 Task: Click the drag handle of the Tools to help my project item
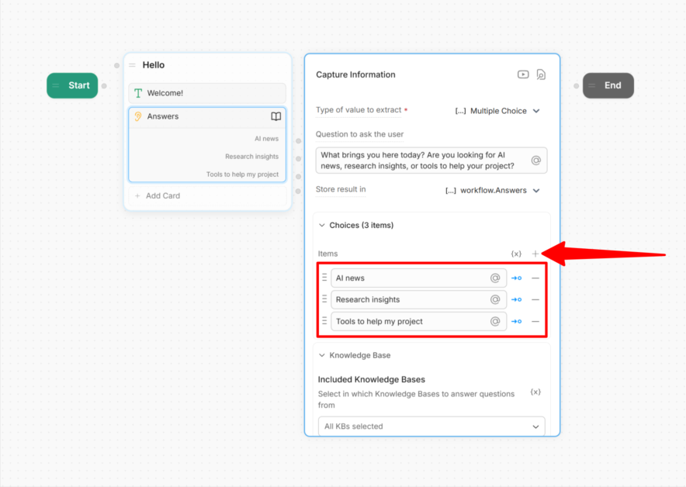tap(324, 321)
